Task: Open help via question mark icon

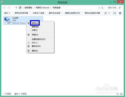Action: point(120,13)
